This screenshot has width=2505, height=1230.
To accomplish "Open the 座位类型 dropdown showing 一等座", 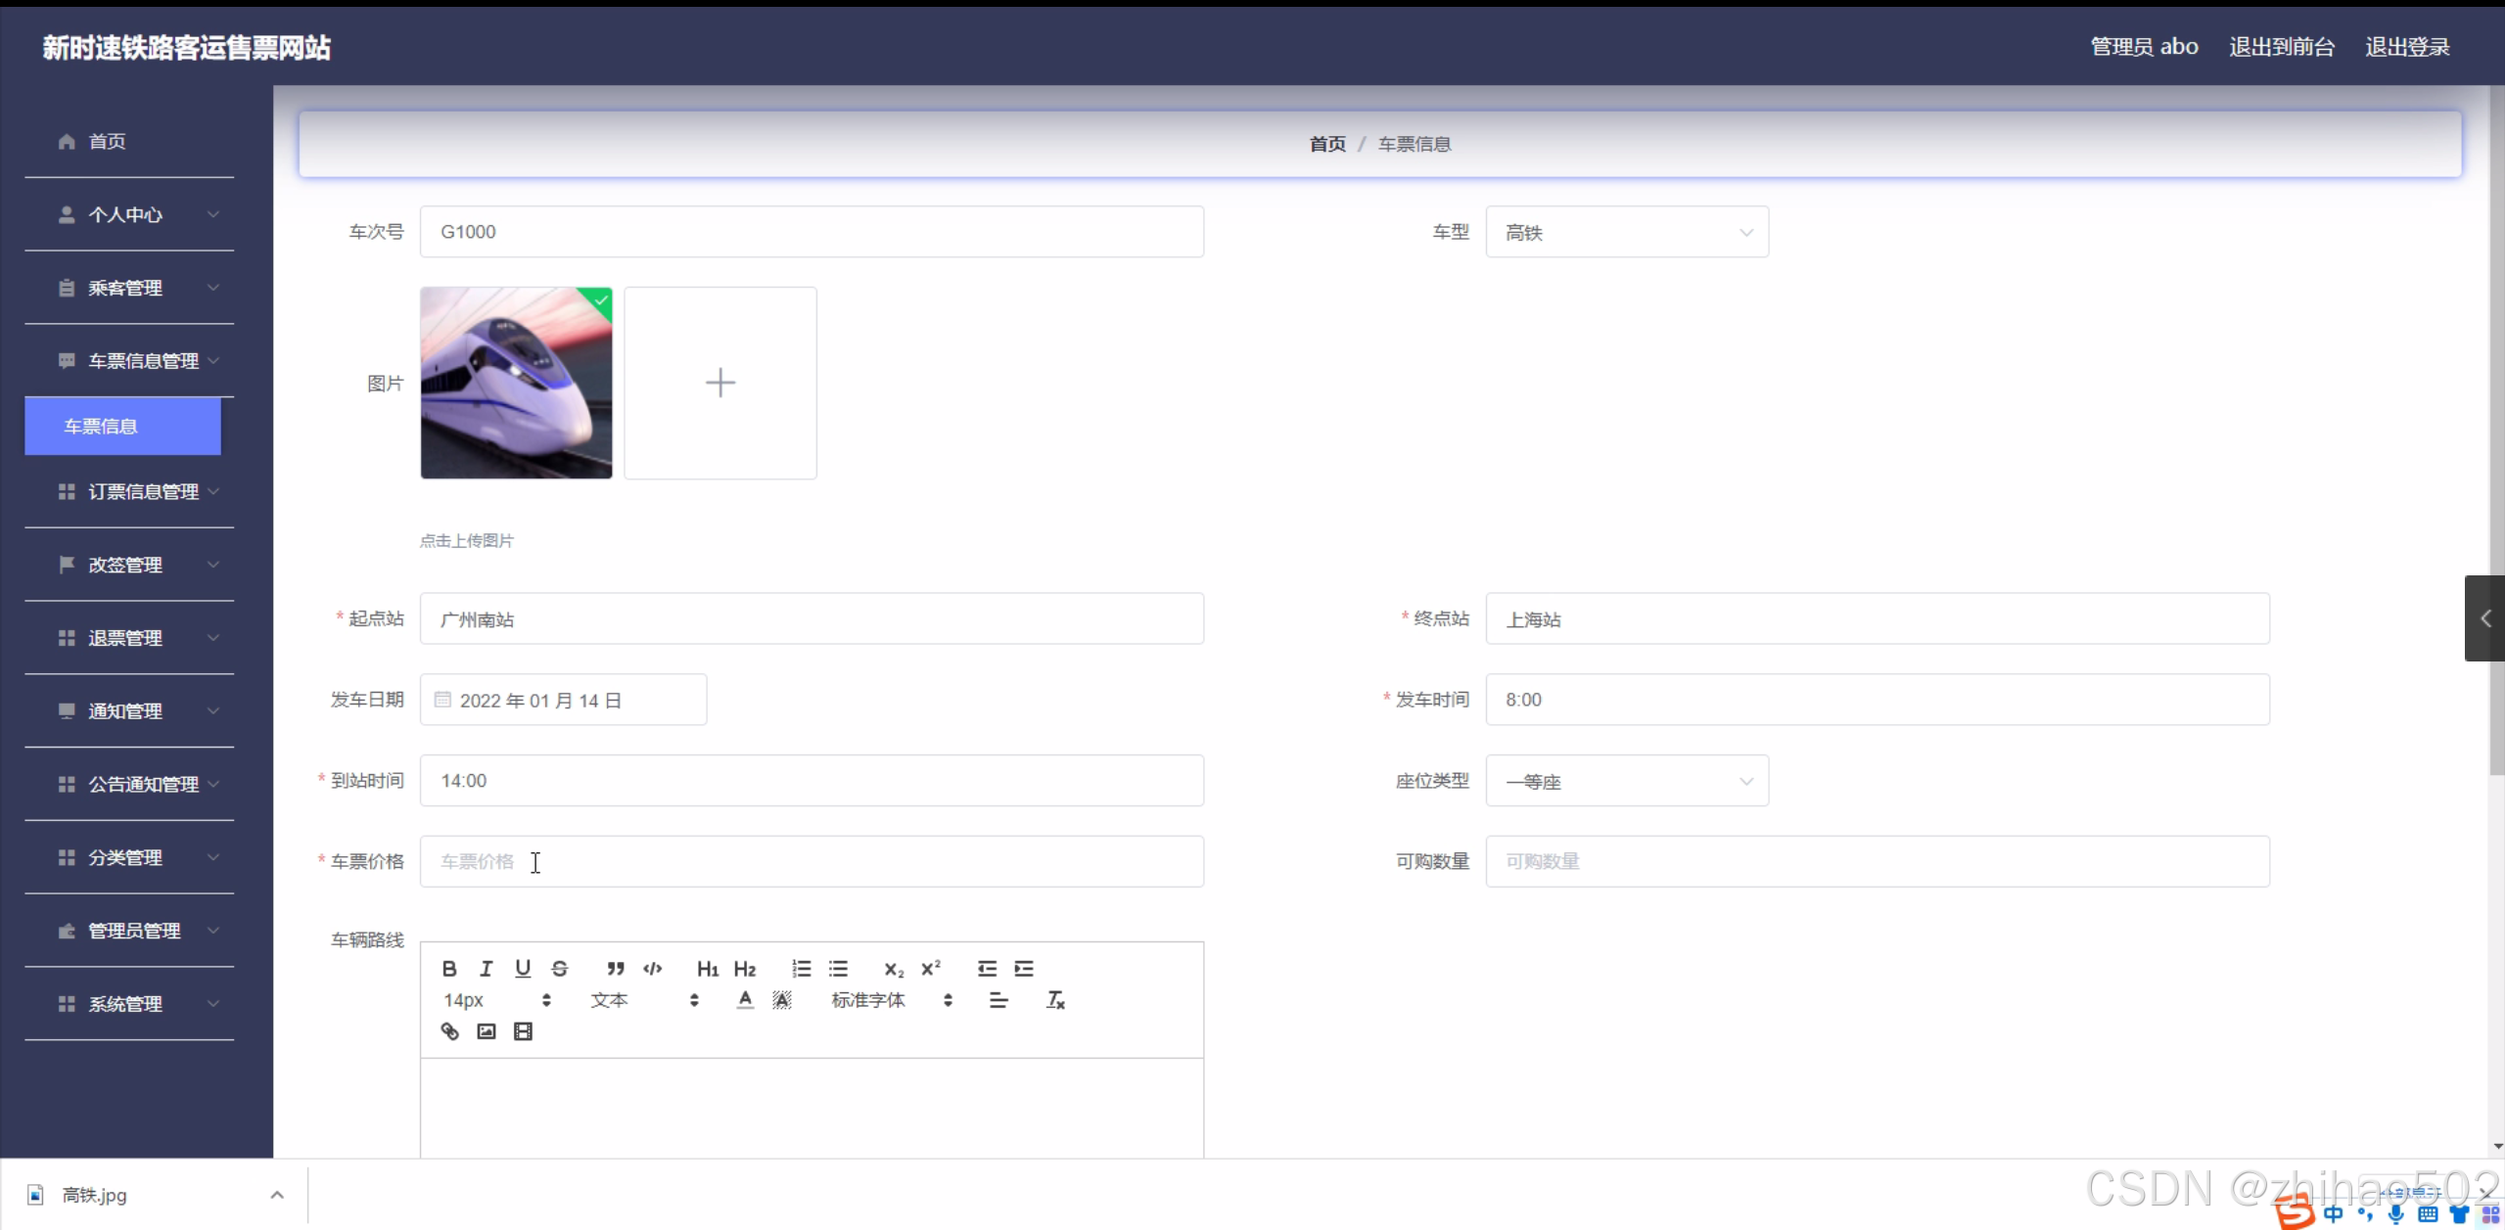I will pos(1626,781).
